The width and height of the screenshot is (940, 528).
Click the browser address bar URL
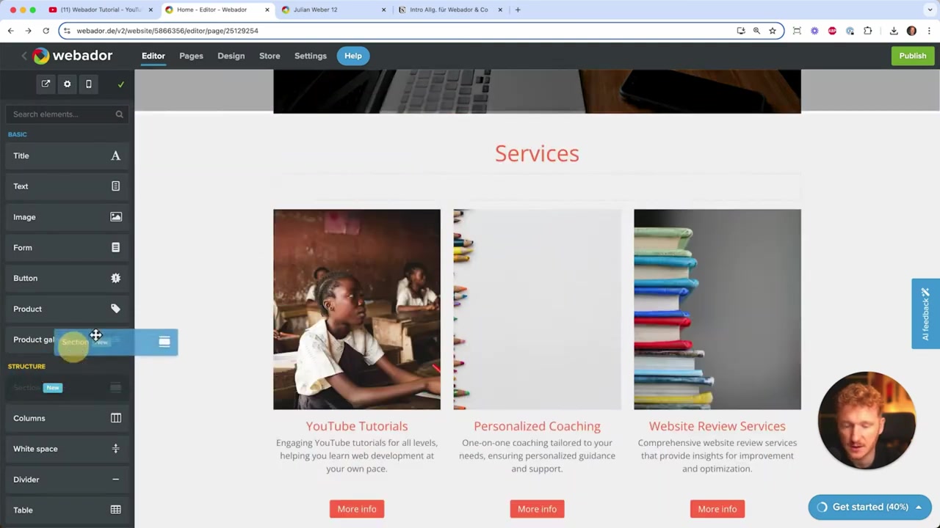tap(167, 31)
